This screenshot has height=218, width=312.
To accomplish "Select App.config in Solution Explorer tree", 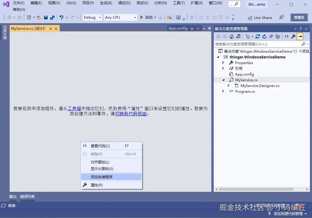I will click(244, 74).
